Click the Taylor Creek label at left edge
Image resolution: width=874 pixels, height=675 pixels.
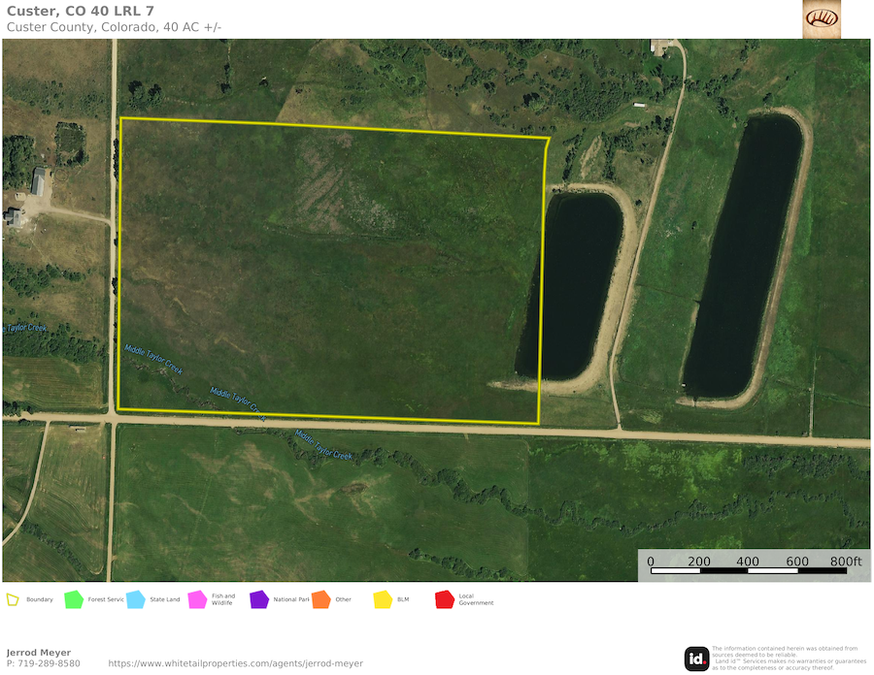(25, 328)
